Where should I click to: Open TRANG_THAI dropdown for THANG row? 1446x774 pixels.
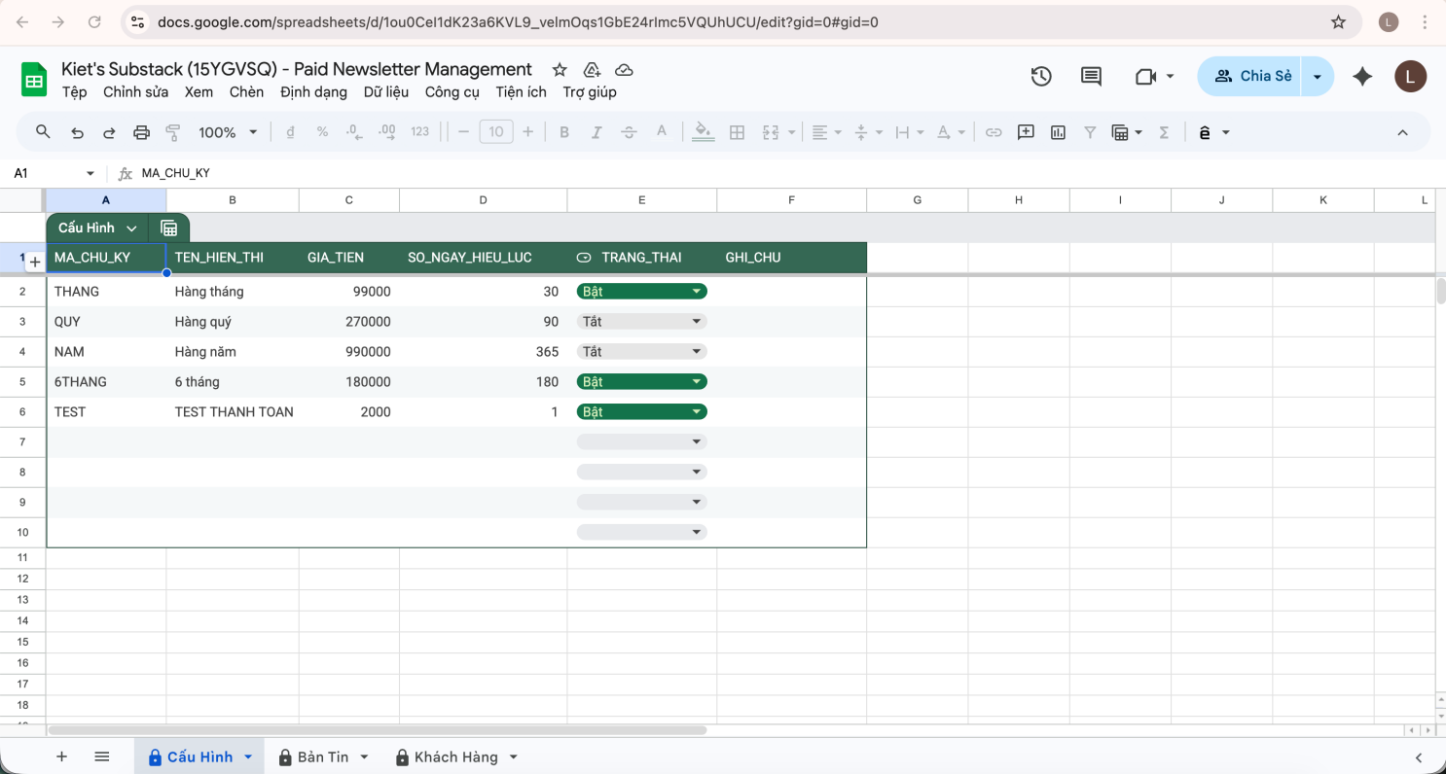tap(697, 291)
